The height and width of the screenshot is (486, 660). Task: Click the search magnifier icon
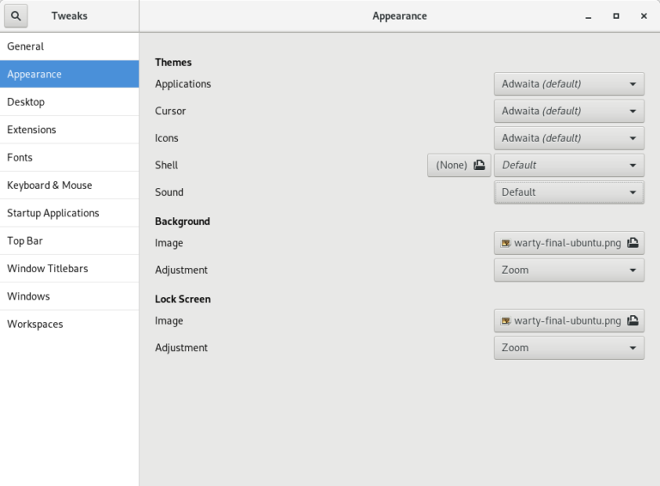click(16, 16)
